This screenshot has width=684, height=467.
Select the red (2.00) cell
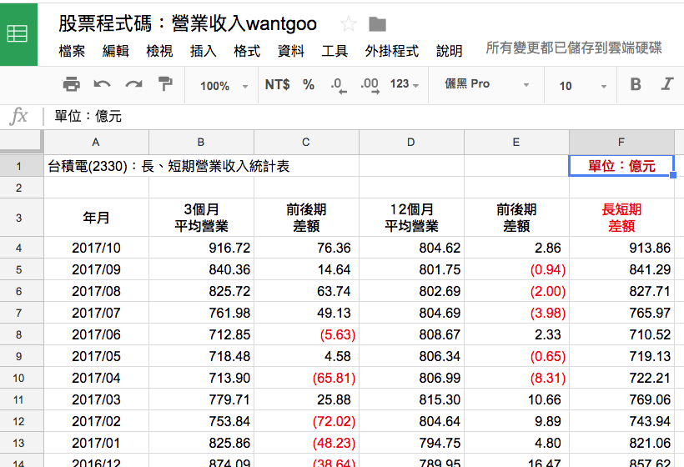[x=516, y=291]
